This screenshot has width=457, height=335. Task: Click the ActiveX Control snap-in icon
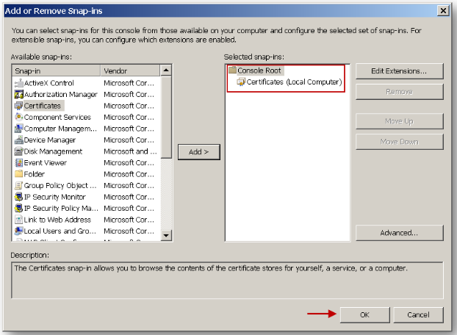[x=18, y=83]
